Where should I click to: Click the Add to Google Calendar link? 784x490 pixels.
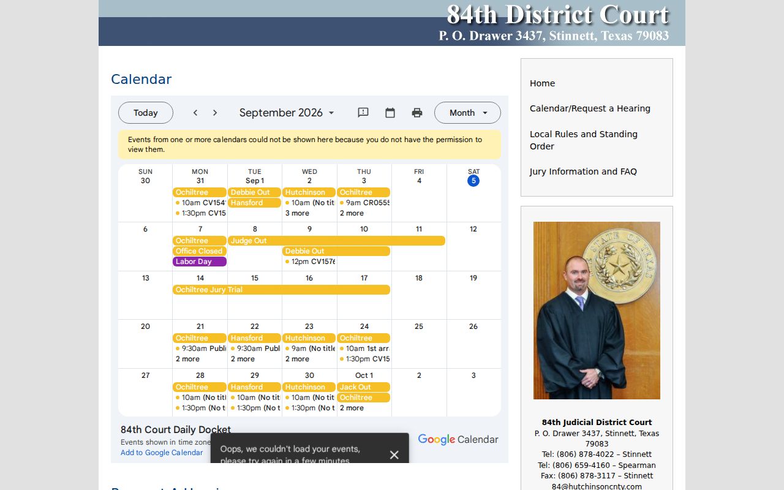[x=162, y=453]
